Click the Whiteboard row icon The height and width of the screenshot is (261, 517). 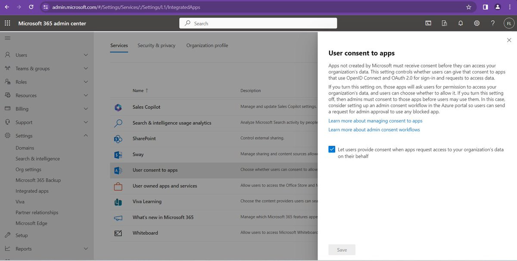[x=118, y=233]
